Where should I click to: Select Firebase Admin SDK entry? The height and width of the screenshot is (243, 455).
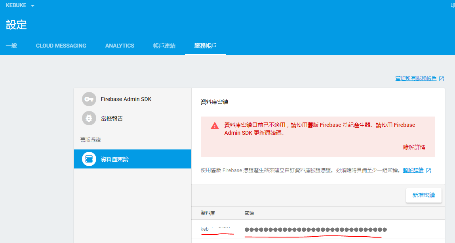pos(133,99)
